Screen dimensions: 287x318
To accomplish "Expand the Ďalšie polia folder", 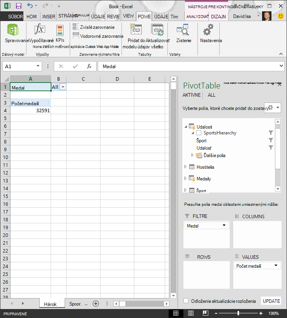I will 192,155.
